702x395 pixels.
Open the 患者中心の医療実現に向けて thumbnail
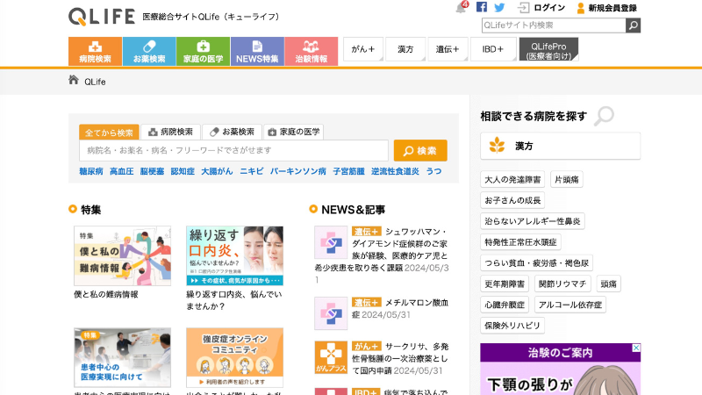click(x=122, y=357)
